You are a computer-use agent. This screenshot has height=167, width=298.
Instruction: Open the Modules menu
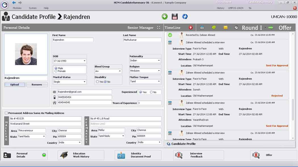[17, 8]
